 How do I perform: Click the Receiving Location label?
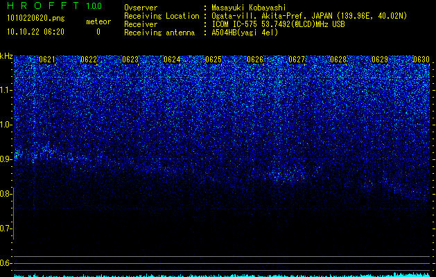162,16
